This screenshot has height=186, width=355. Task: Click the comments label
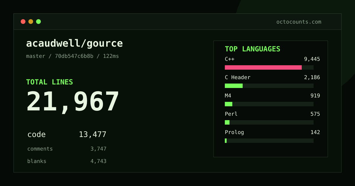40,149
